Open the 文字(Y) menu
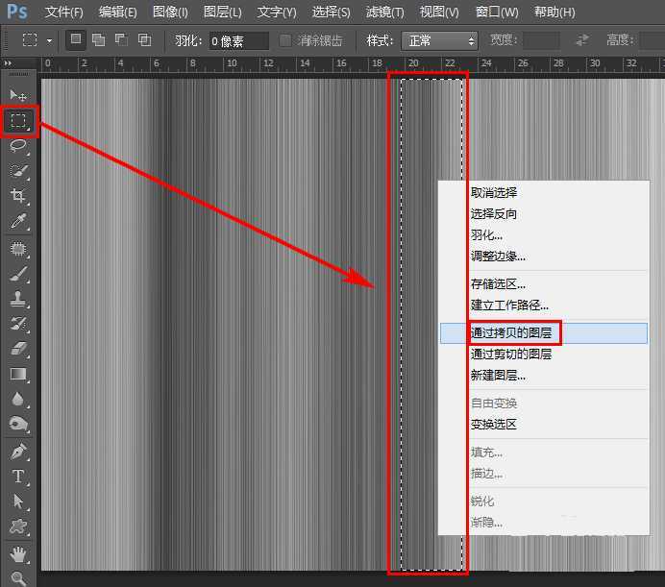665x587 pixels. point(277,12)
